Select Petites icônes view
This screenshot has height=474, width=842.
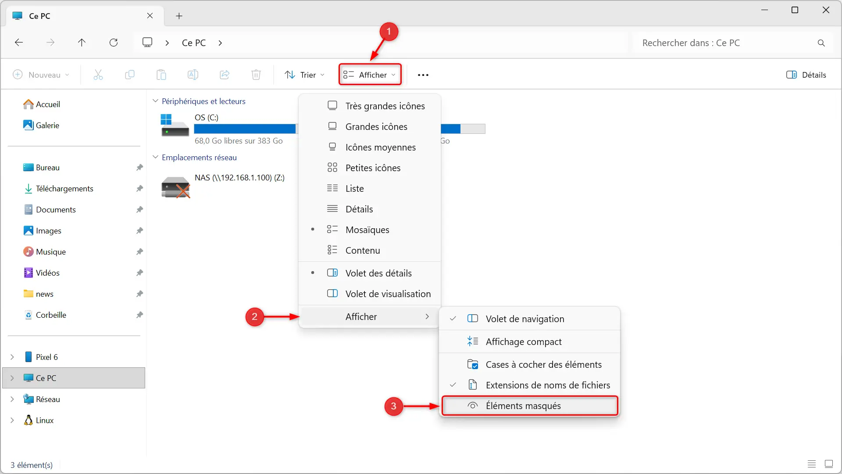point(370,168)
